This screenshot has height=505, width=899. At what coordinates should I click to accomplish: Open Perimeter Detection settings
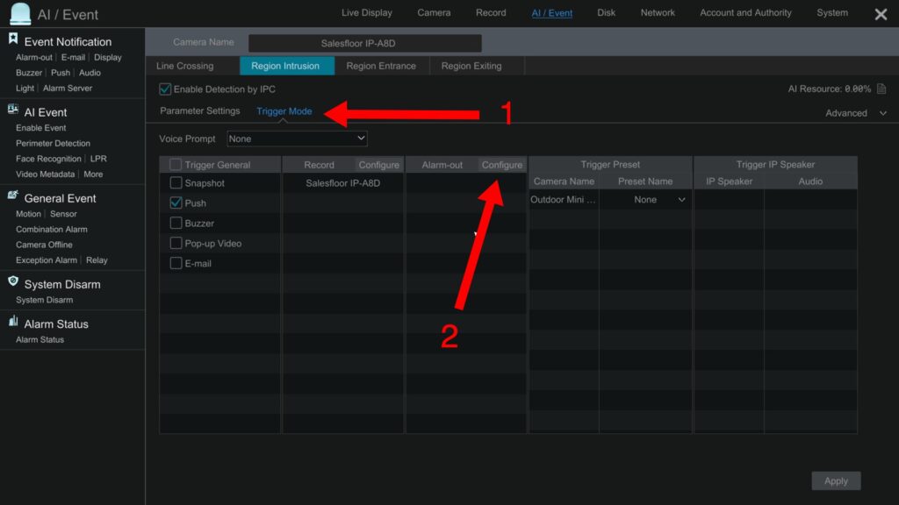pyautogui.click(x=53, y=143)
